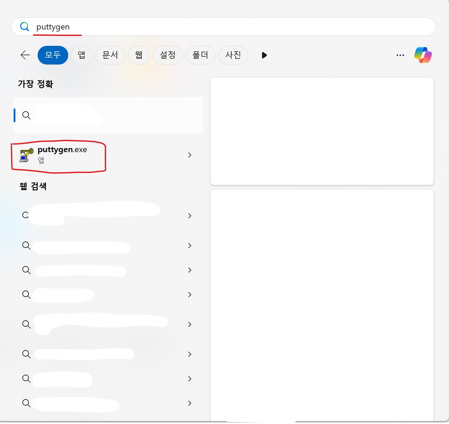The width and height of the screenshot is (449, 424).
Task: Choose the 사진 filter tab
Action: 233,55
